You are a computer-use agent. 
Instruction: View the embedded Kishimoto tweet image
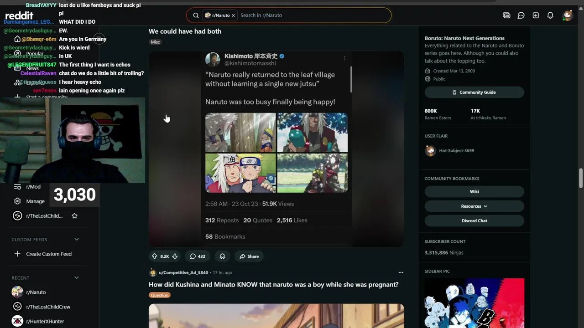[276, 149]
